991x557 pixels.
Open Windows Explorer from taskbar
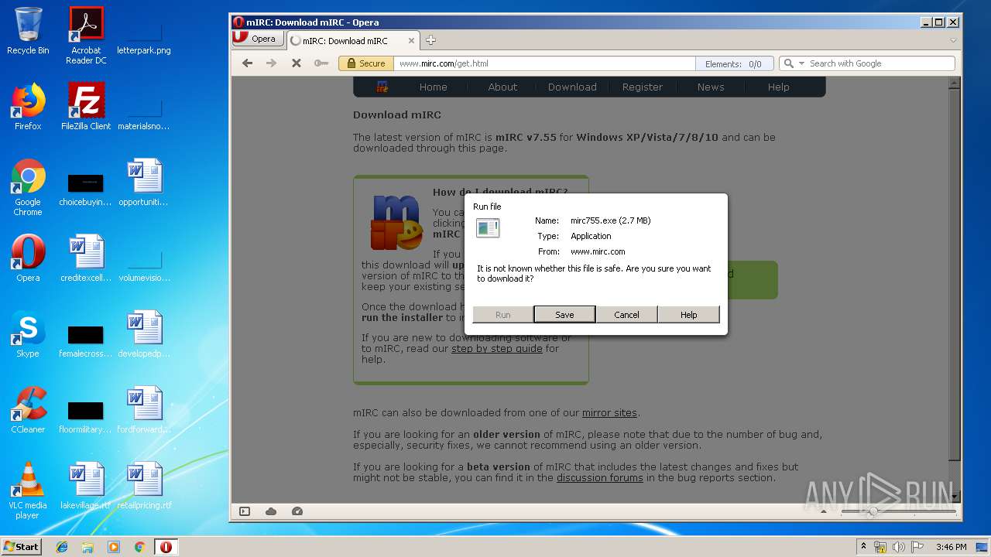[x=87, y=547]
